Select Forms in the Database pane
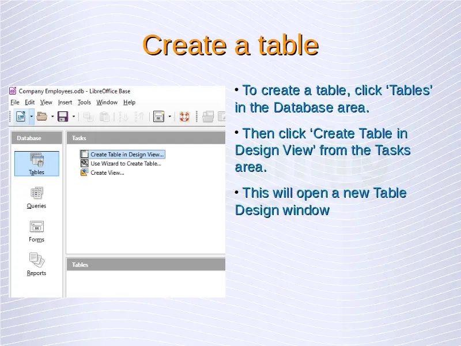 click(36, 231)
